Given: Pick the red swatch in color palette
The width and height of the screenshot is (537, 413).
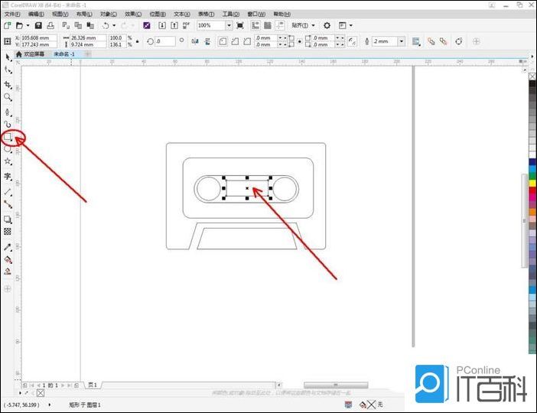Looking at the screenshot, I should pos(532,189).
